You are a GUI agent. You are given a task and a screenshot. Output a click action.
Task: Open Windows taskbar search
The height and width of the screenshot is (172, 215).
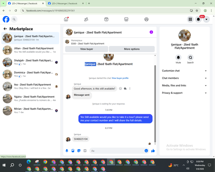pos(12,165)
